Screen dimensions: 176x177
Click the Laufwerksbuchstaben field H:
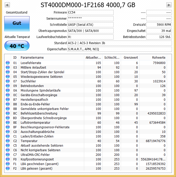pos(91,37)
